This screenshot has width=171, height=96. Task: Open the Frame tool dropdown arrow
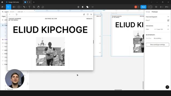tap(16, 7)
